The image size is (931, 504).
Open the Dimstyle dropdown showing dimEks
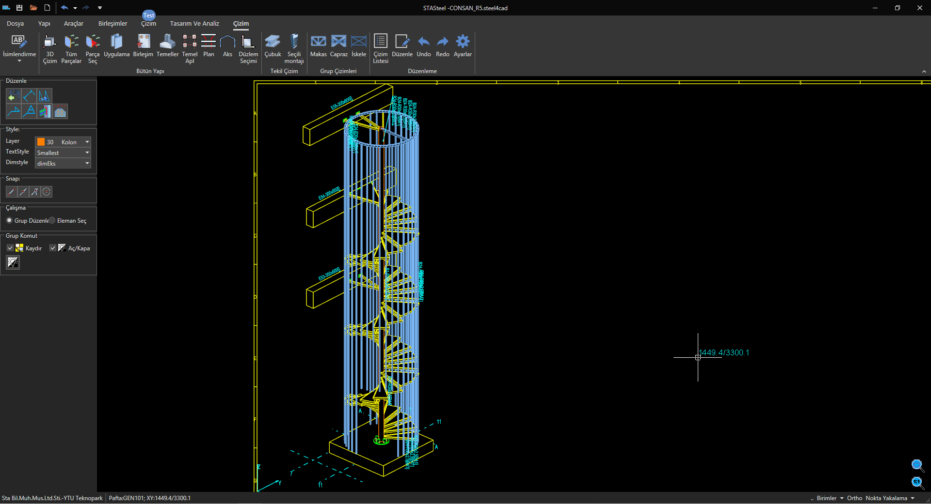[x=87, y=163]
